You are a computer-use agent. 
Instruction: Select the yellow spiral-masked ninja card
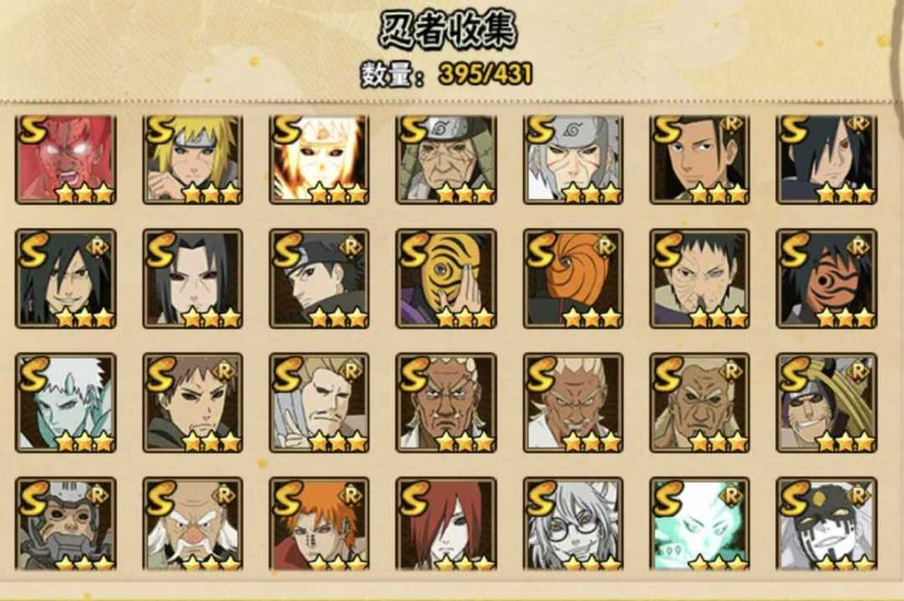point(445,280)
